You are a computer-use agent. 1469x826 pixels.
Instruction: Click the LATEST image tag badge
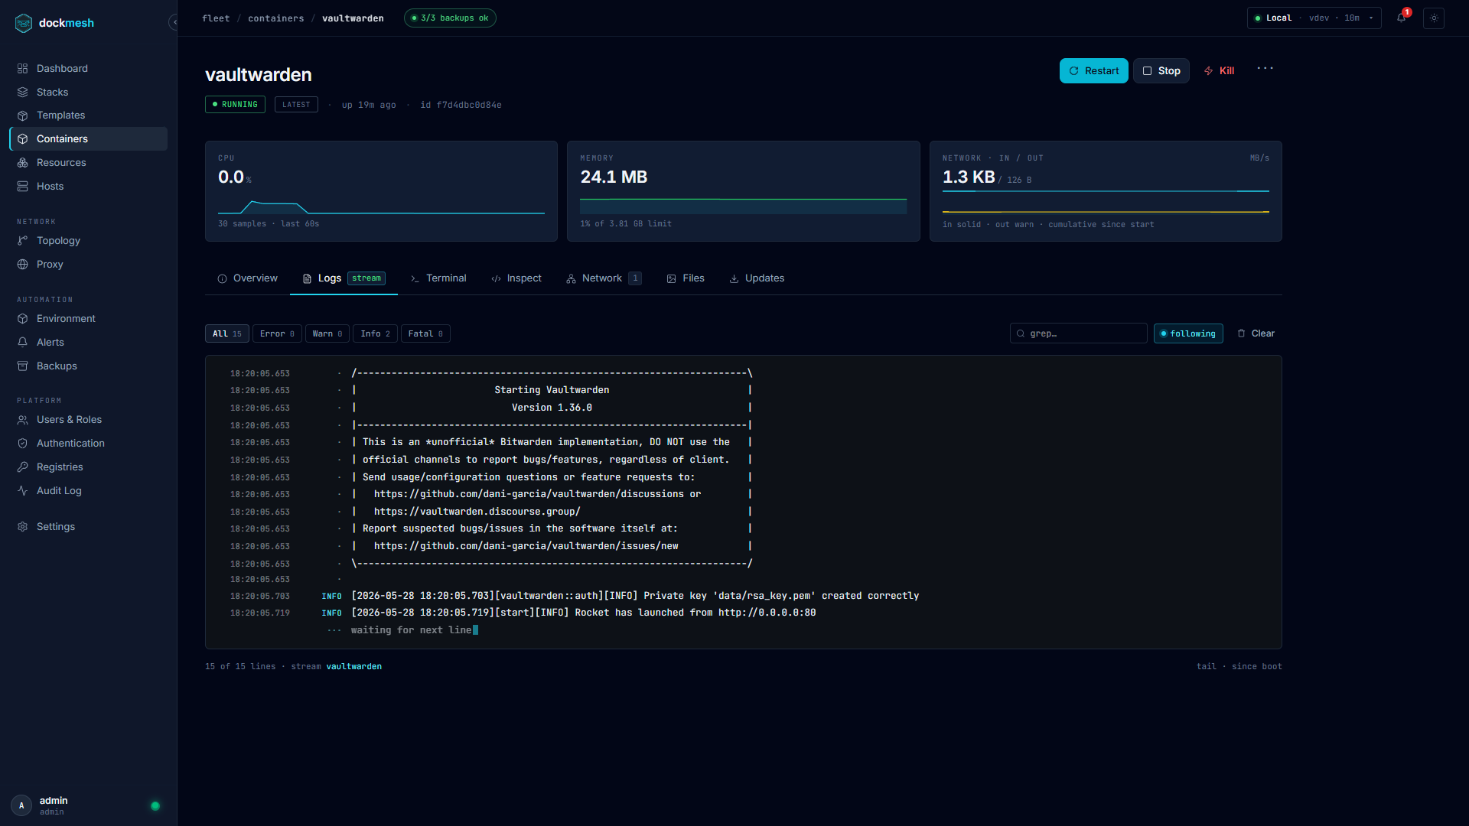coord(296,105)
